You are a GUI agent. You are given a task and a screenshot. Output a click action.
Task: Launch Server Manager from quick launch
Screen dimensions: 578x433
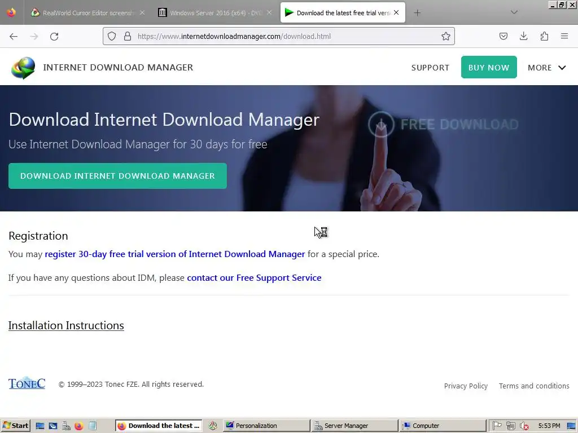tap(66, 426)
